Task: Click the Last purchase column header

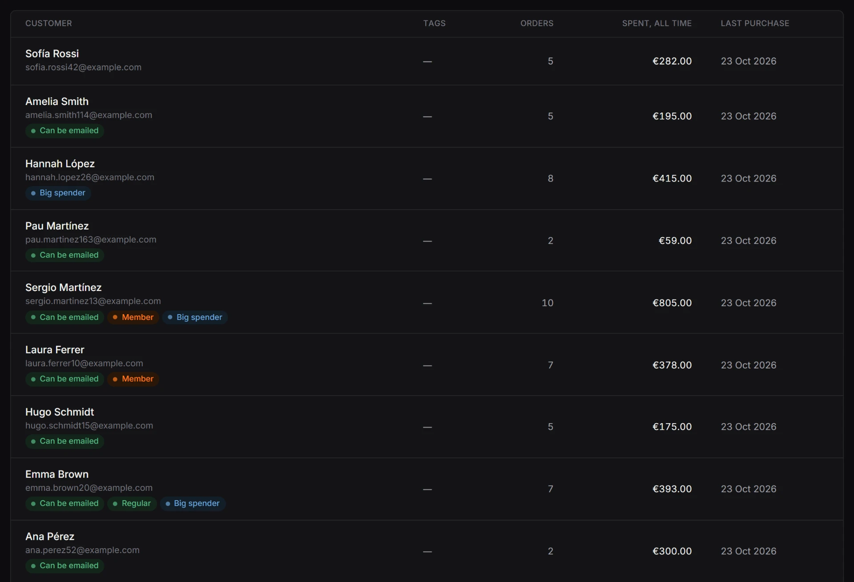Action: tap(755, 23)
